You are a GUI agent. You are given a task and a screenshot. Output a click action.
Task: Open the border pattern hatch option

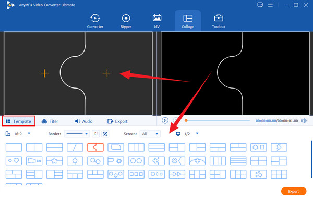[x=105, y=134]
